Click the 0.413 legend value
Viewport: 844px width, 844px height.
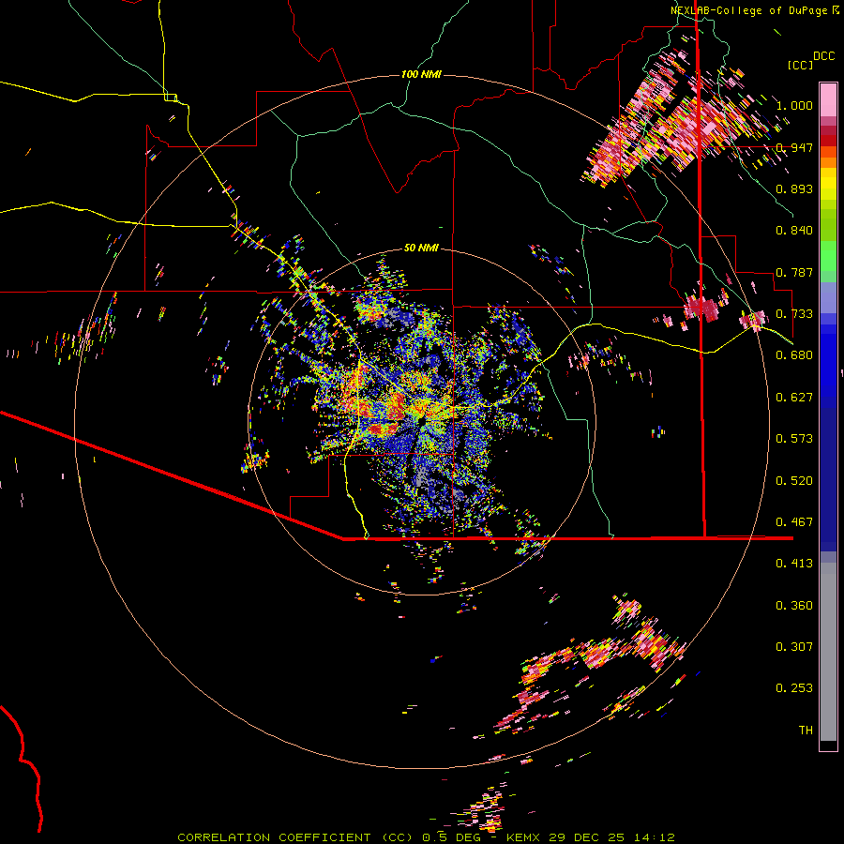(794, 564)
